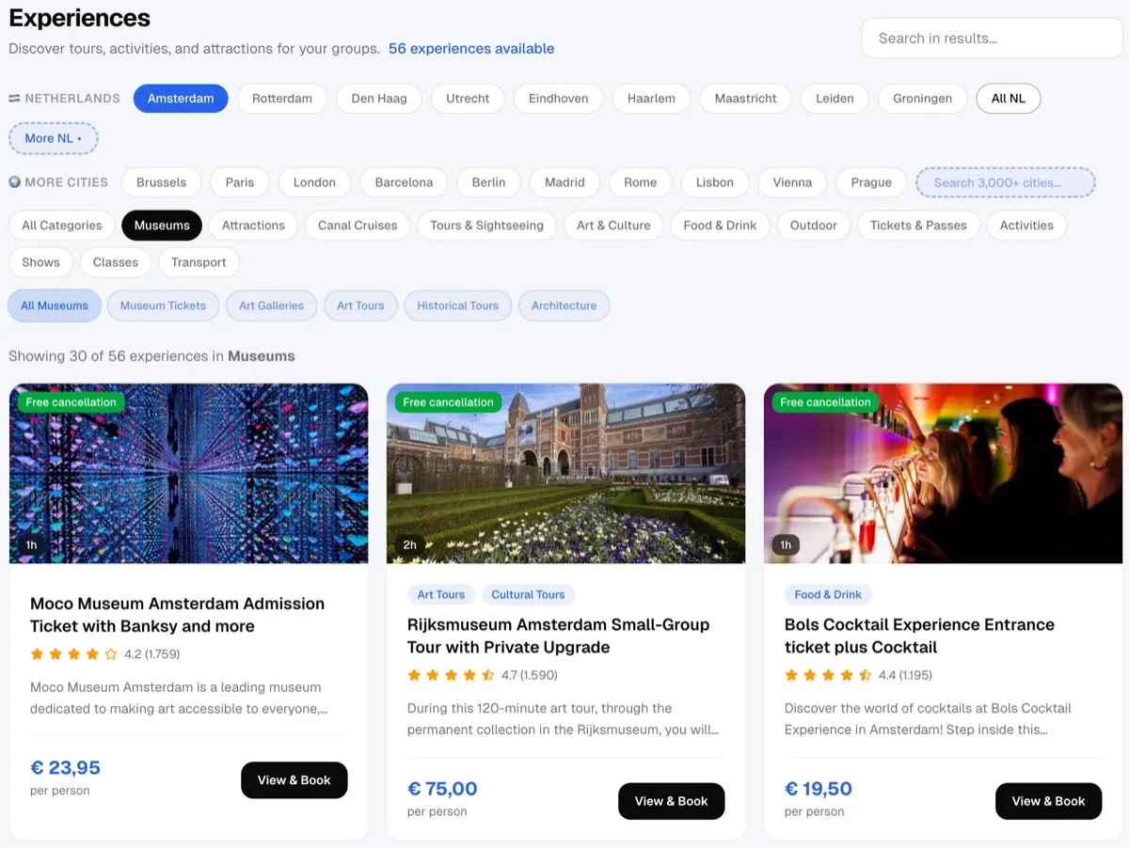1129x848 pixels.
Task: Click View & Book on Moco Museum
Action: (x=294, y=779)
